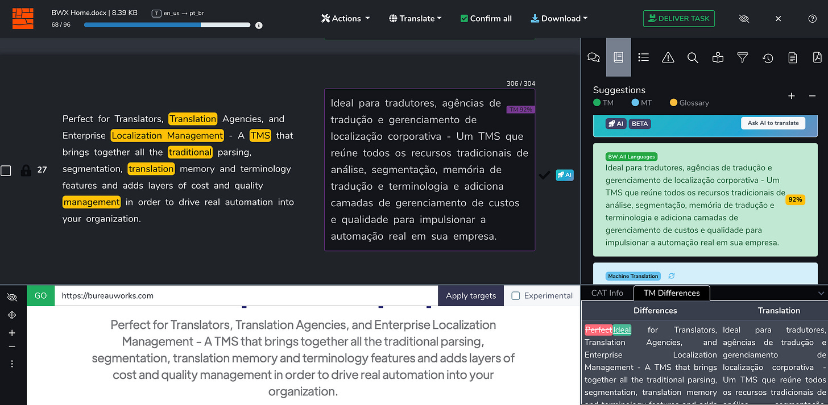This screenshot has width=828, height=405.
Task: Toggle the TM green legend dot
Action: [597, 103]
